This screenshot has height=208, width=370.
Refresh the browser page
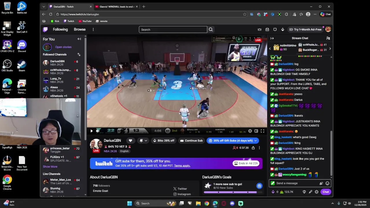[51, 14]
